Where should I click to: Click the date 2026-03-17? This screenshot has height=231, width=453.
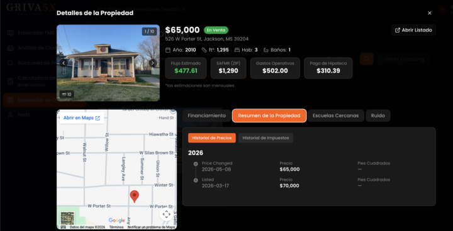click(x=215, y=186)
